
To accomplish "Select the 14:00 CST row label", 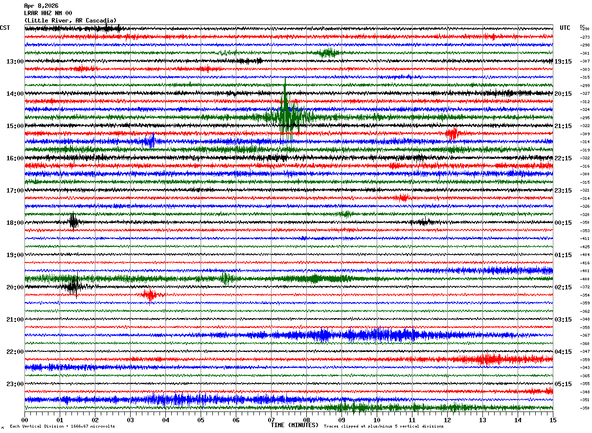I will [15, 94].
